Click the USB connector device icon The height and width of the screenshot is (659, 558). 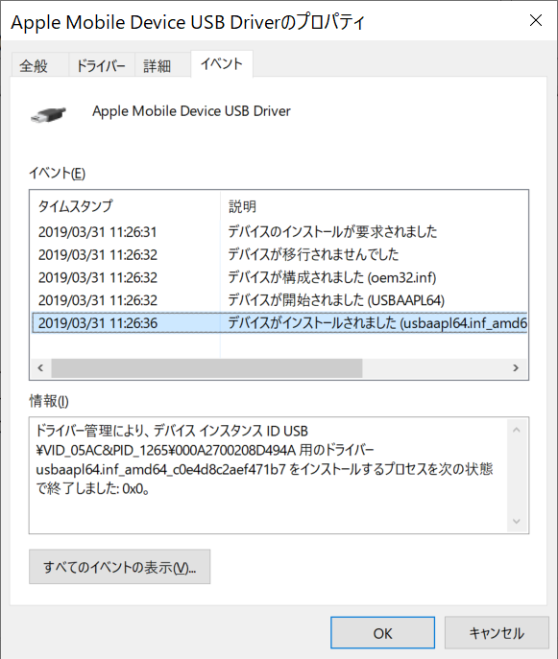[48, 114]
